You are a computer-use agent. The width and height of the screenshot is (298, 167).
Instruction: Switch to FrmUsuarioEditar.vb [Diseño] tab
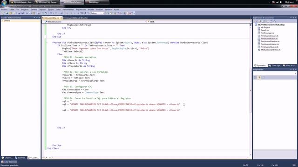tap(75, 18)
